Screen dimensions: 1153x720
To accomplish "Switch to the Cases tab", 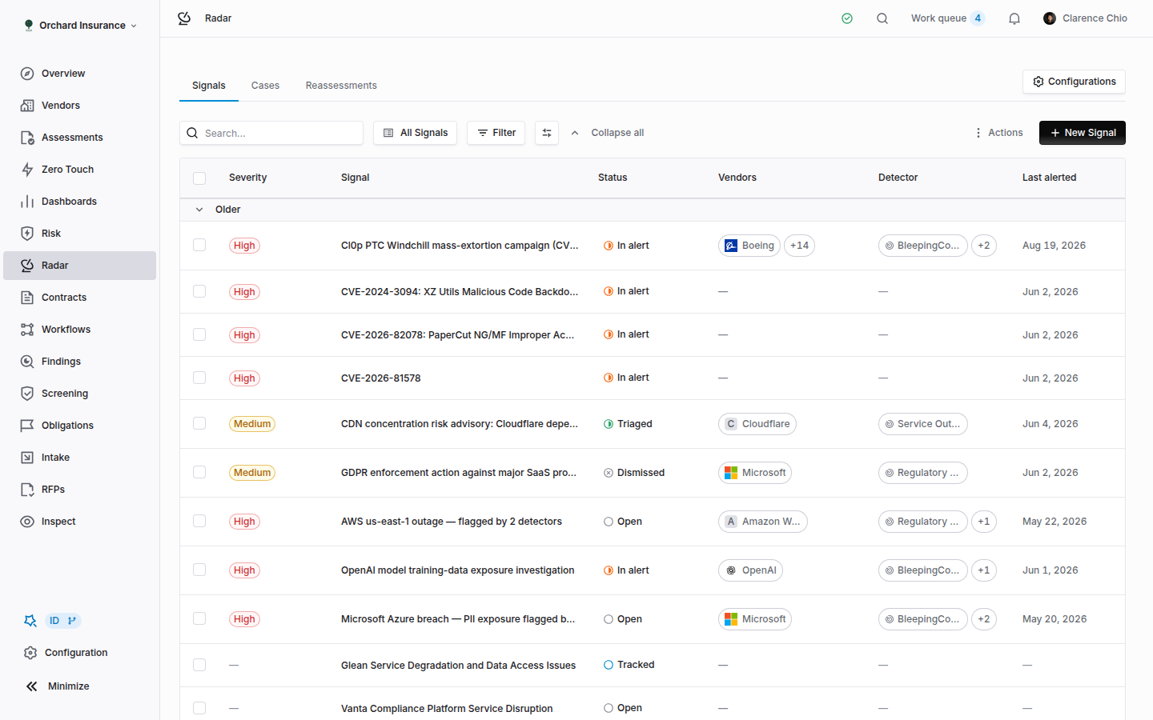I will tap(265, 86).
